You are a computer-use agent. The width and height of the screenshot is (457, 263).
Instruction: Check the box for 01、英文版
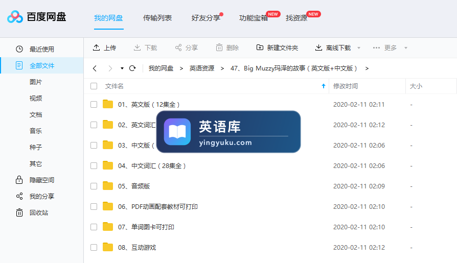coord(94,105)
